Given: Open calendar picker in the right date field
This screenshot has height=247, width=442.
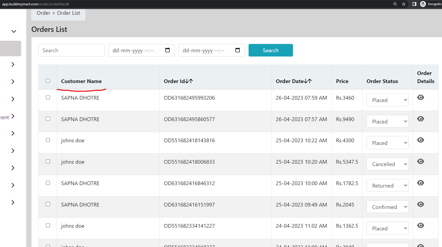Looking at the screenshot, I should 238,50.
